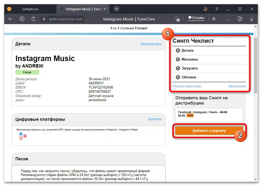Click checkmark icon next to Загрузить
Screen dimensions: 262x186
tap(178, 68)
